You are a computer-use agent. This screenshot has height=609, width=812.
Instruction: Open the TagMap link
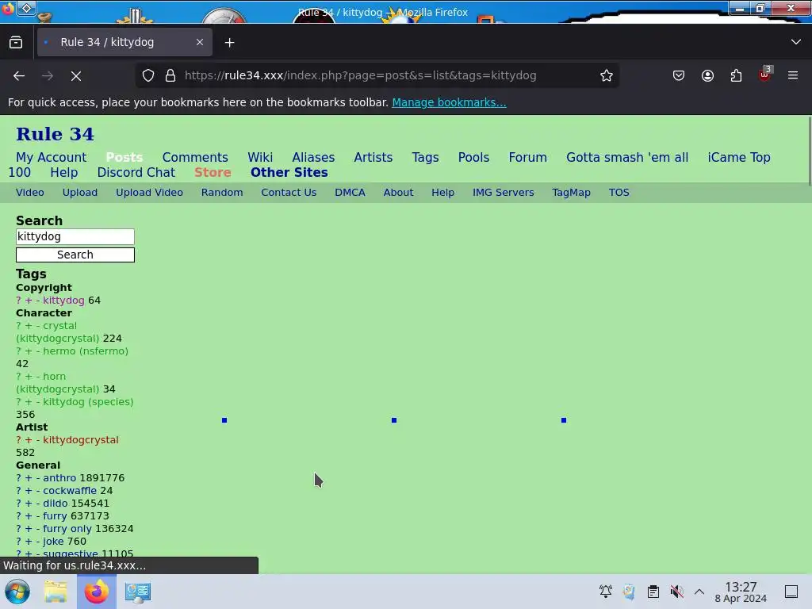[571, 192]
